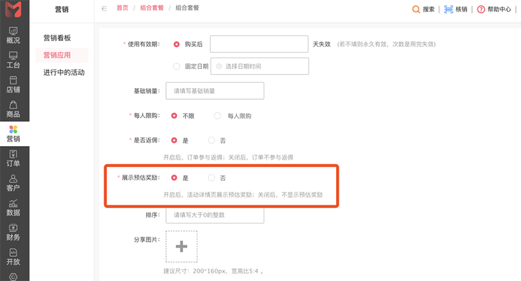
Task: Click the 搜索 search magnifier icon
Action: (415, 10)
